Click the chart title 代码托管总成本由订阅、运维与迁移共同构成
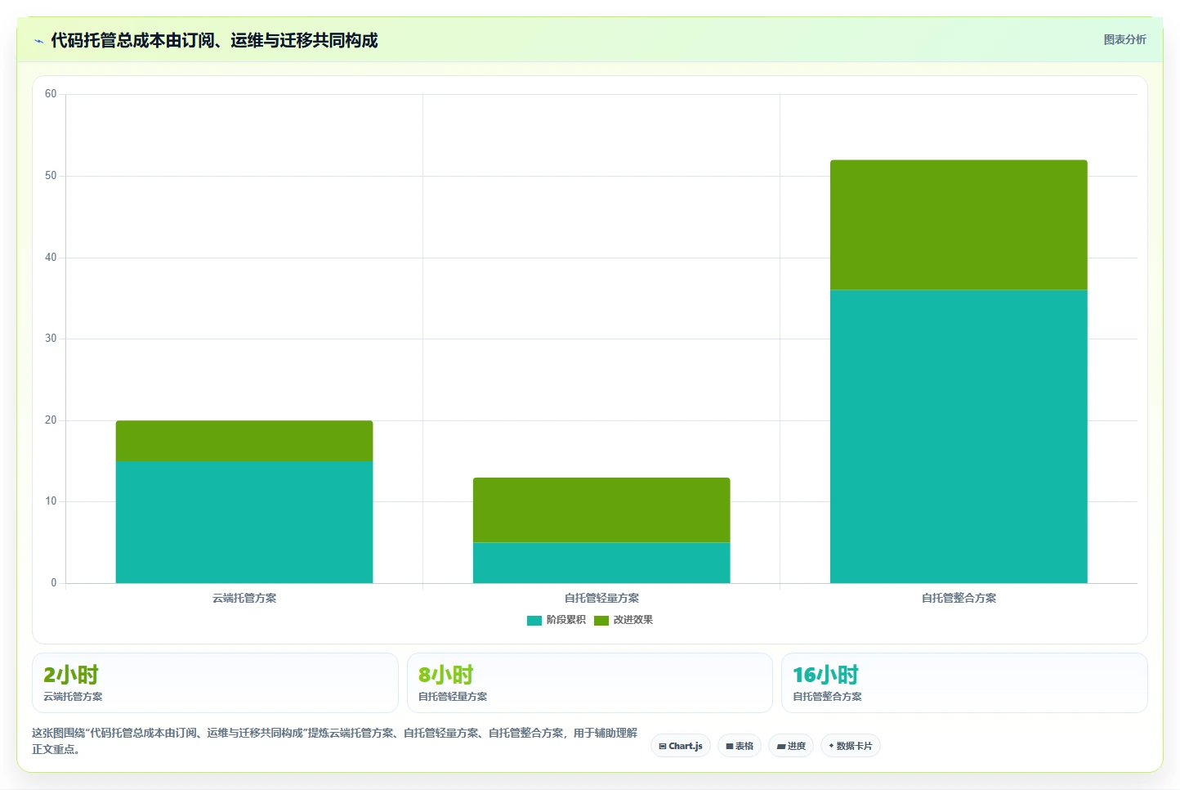The height and width of the screenshot is (790, 1180). 214,40
